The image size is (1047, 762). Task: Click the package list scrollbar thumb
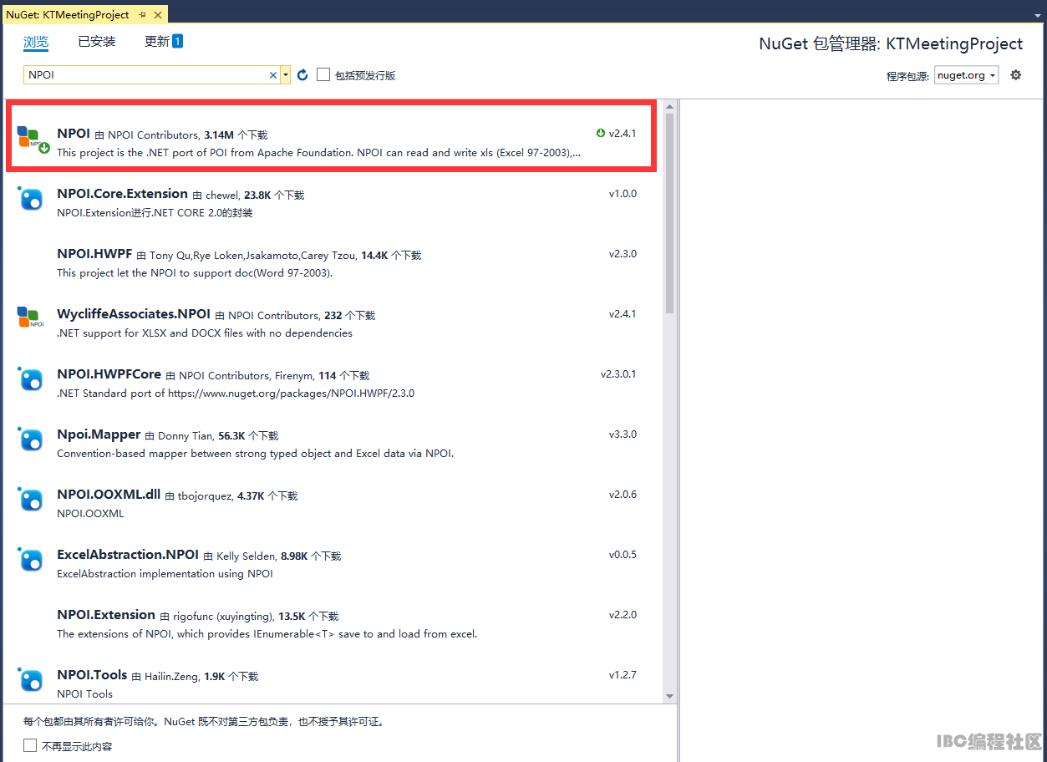(669, 213)
